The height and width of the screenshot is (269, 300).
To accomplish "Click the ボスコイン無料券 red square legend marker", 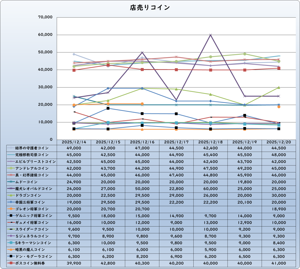I will coord(11,263).
